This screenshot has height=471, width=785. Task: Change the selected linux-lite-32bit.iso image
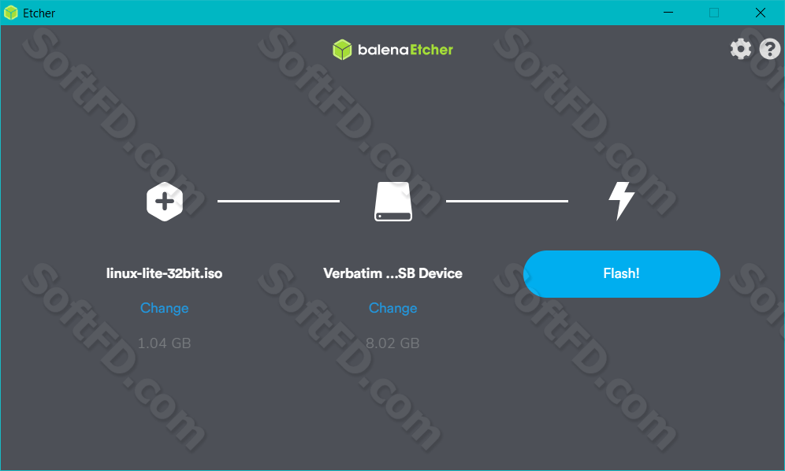[164, 308]
